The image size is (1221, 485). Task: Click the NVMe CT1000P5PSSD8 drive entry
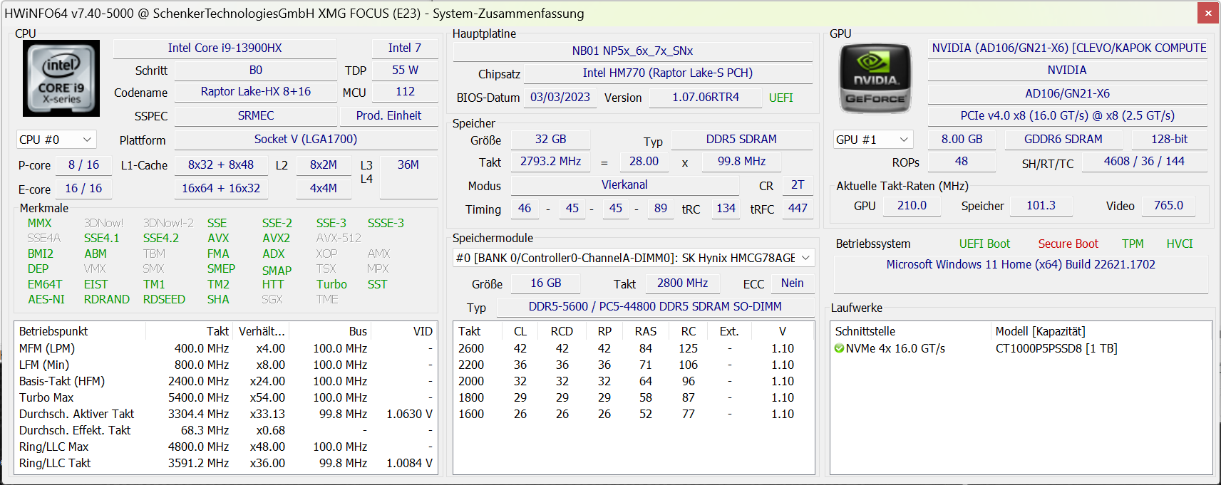pos(1056,348)
